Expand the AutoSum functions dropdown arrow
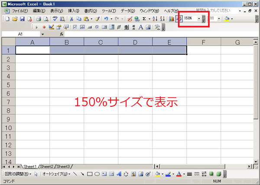260x185 pixels. (x=149, y=19)
